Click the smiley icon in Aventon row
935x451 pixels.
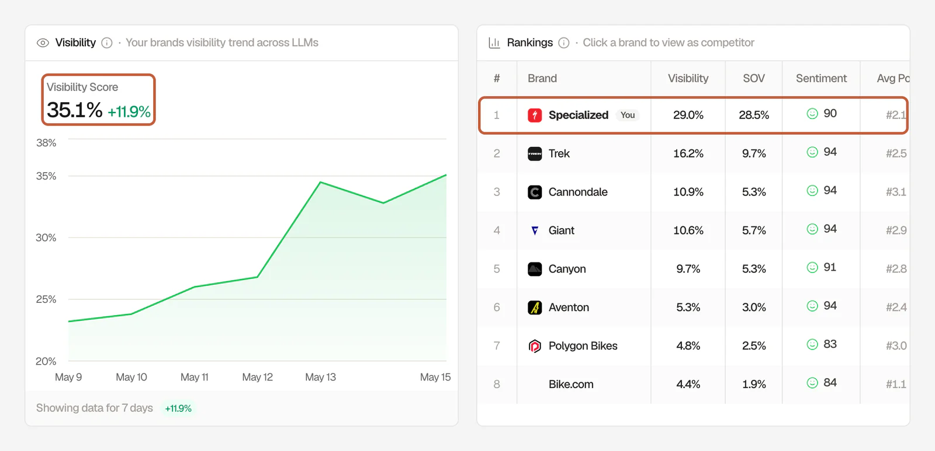812,306
